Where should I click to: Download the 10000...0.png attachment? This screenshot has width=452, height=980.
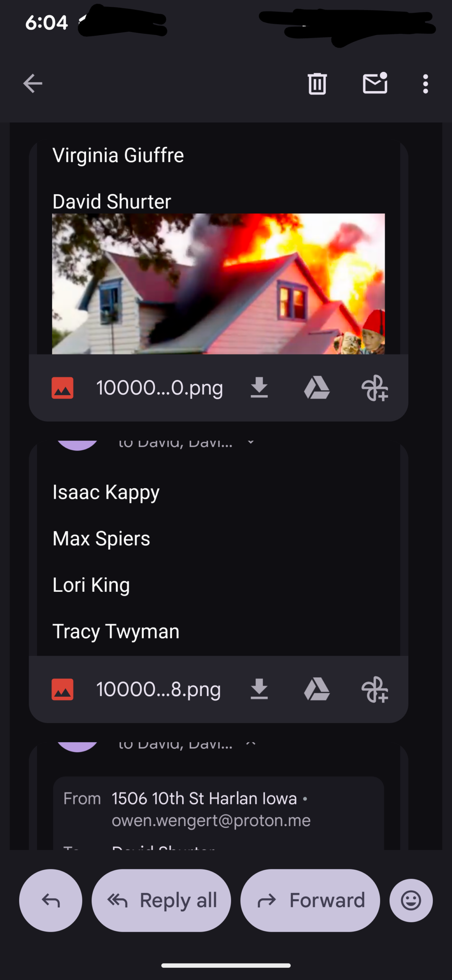(259, 388)
